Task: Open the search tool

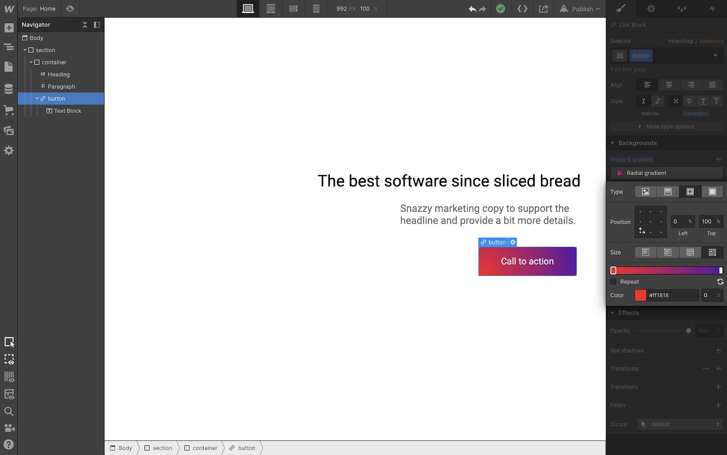Action: pyautogui.click(x=9, y=411)
